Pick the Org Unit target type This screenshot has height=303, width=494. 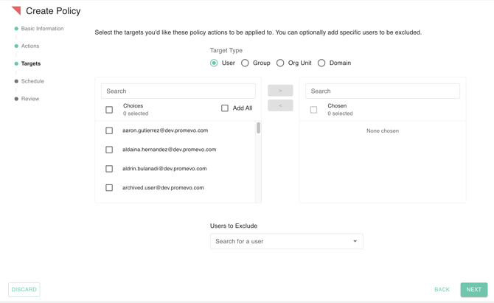point(280,63)
